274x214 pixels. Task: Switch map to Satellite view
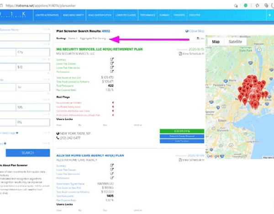pos(234,42)
